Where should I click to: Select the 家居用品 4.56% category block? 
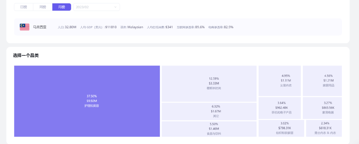pos(322,81)
